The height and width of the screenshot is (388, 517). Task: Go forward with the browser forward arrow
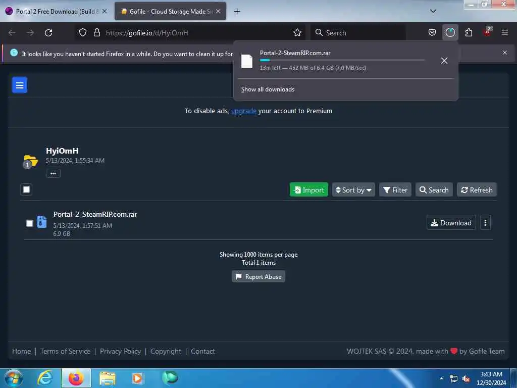click(x=30, y=33)
